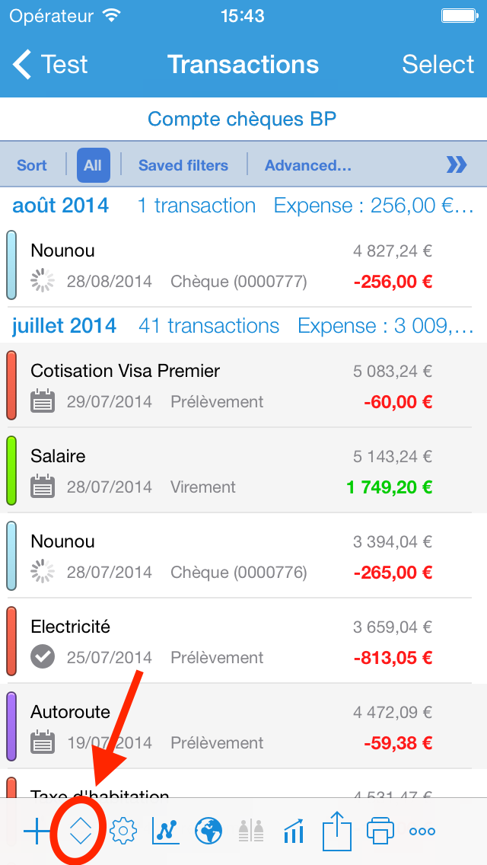487x865 pixels.
Task: Expand more filters with the double chevron
Action: point(457,165)
